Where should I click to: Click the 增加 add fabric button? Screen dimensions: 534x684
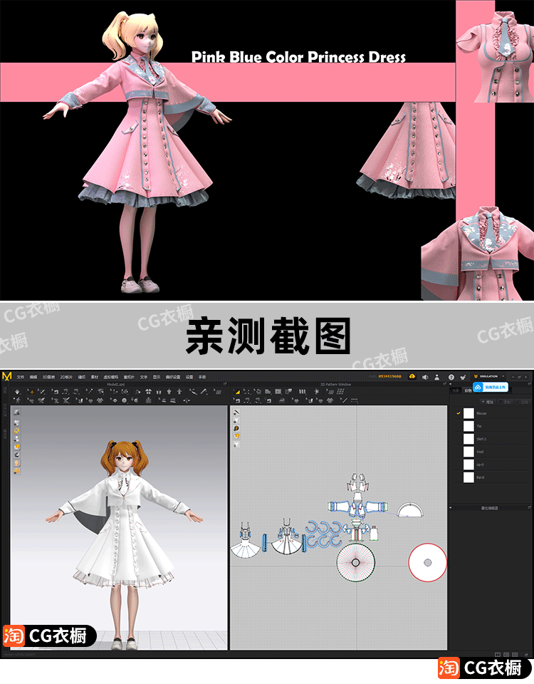[487, 402]
